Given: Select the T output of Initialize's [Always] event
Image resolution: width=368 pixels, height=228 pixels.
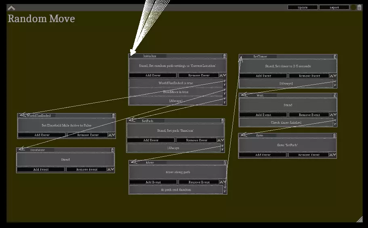Looking at the screenshot, I should (x=225, y=99).
